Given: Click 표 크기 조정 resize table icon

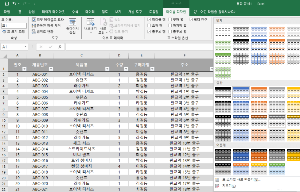Looking at the screenshot, I should click(x=4, y=32).
